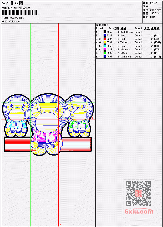
Task: Choose the magenta swatch beside 929
Action: tap(105, 49)
